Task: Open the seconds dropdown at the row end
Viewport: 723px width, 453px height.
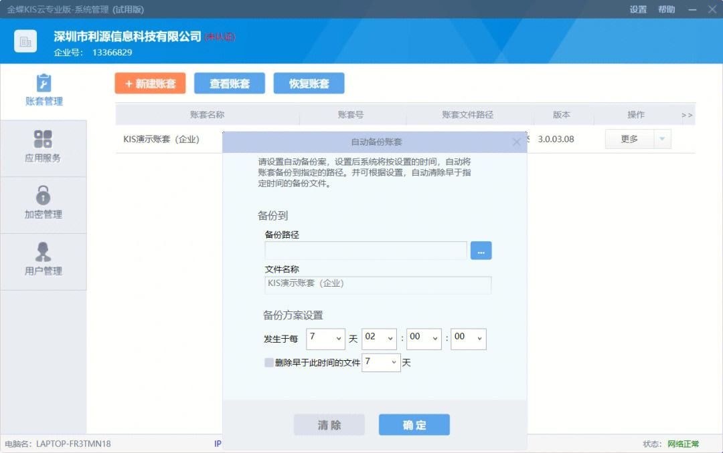Action: pos(469,339)
